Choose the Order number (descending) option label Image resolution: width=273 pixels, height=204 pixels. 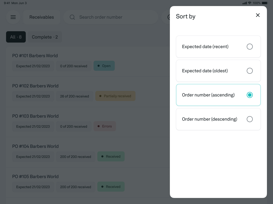[x=210, y=119]
